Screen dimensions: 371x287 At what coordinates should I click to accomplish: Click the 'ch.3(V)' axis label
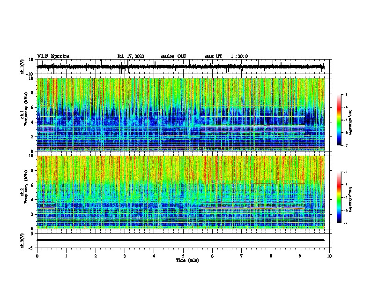pos(22,241)
